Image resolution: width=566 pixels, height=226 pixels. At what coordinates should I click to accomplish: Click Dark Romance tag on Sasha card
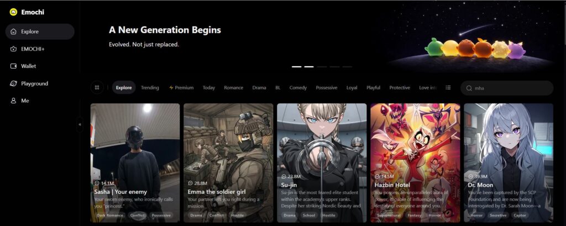pos(110,215)
